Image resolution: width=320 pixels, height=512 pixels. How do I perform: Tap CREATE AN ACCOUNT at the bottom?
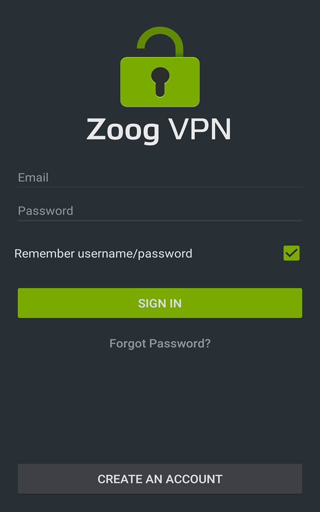160,478
